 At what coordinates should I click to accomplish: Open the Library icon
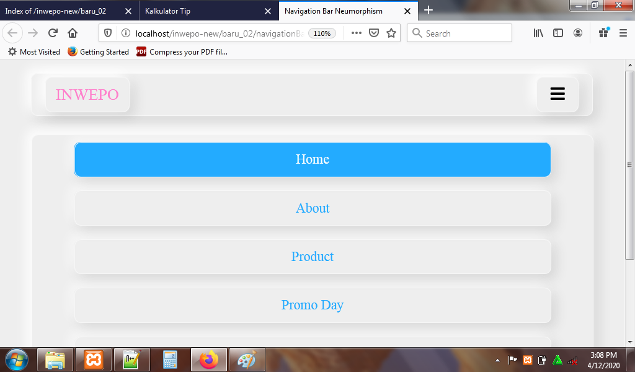pos(538,33)
